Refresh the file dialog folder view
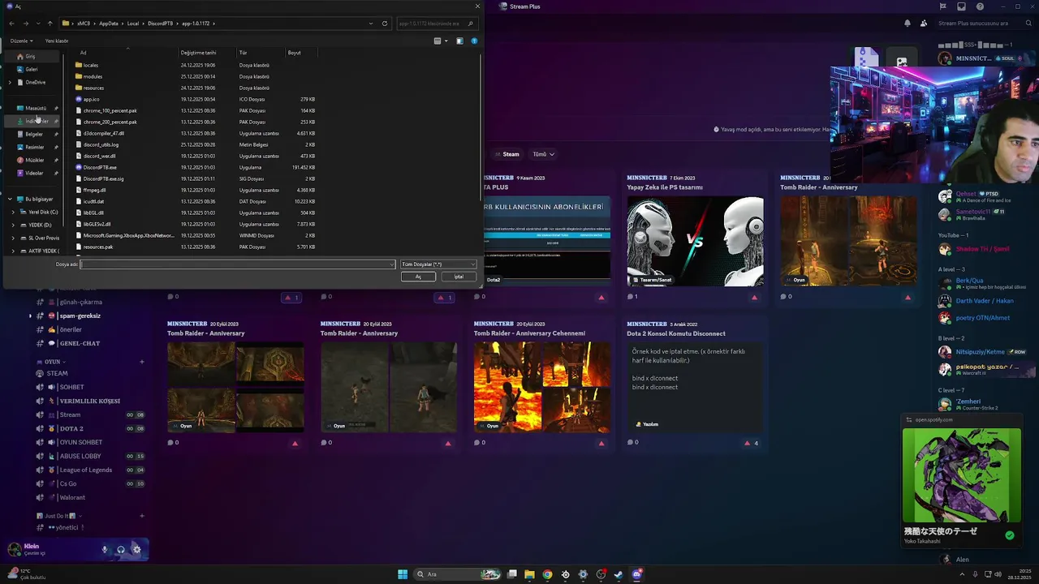The height and width of the screenshot is (584, 1039). click(385, 24)
